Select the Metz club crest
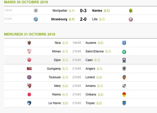The height and width of the screenshot is (113, 157). [x=29, y=86]
